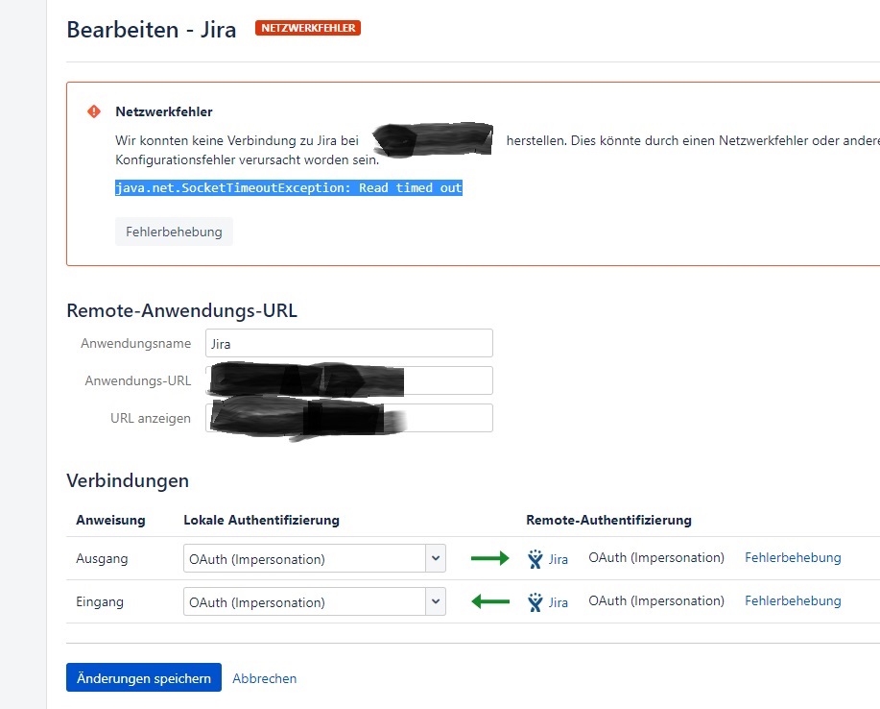
Task: Open the Ausgang local authentication dropdown
Action: 315,558
